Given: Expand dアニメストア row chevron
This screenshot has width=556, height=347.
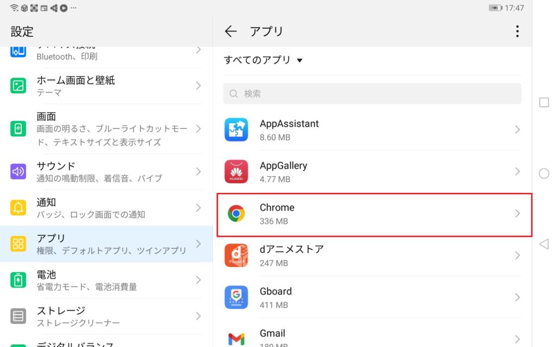Looking at the screenshot, I should coord(517,255).
